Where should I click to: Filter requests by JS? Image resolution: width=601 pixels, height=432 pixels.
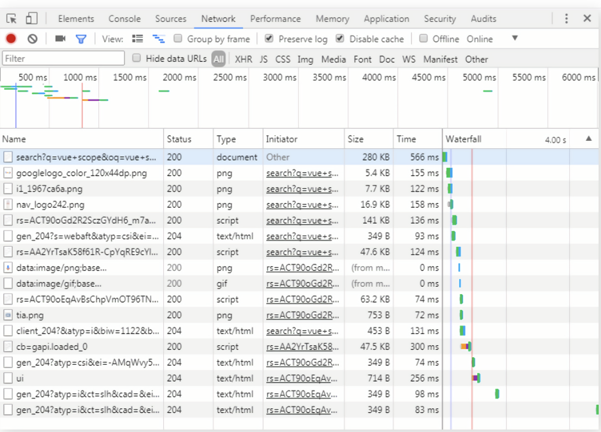click(x=263, y=60)
